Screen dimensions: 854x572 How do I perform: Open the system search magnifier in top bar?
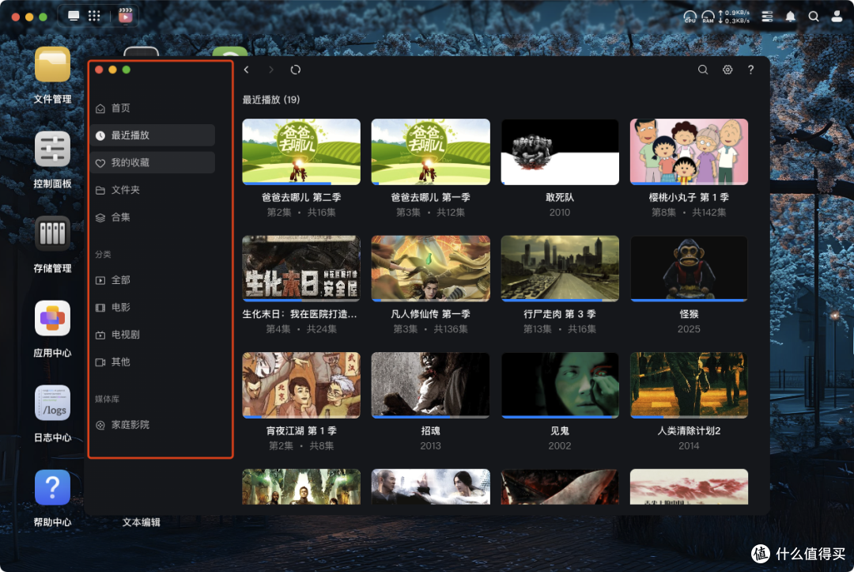pyautogui.click(x=813, y=17)
